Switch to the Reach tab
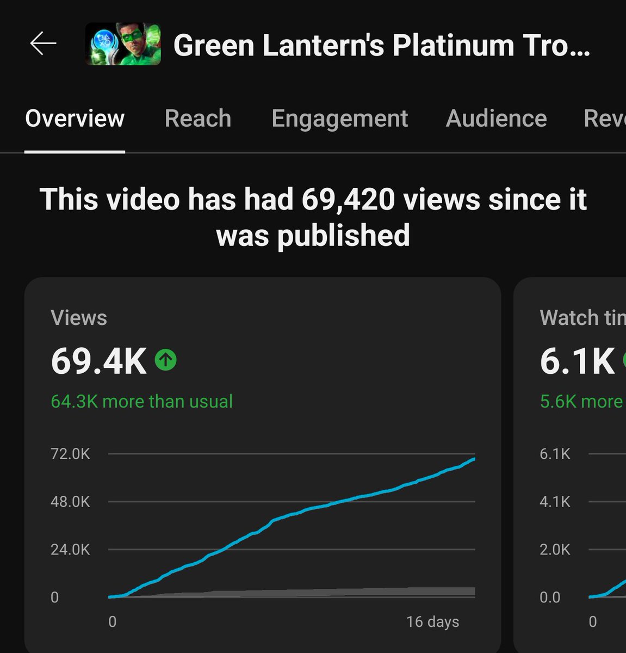 click(x=198, y=118)
